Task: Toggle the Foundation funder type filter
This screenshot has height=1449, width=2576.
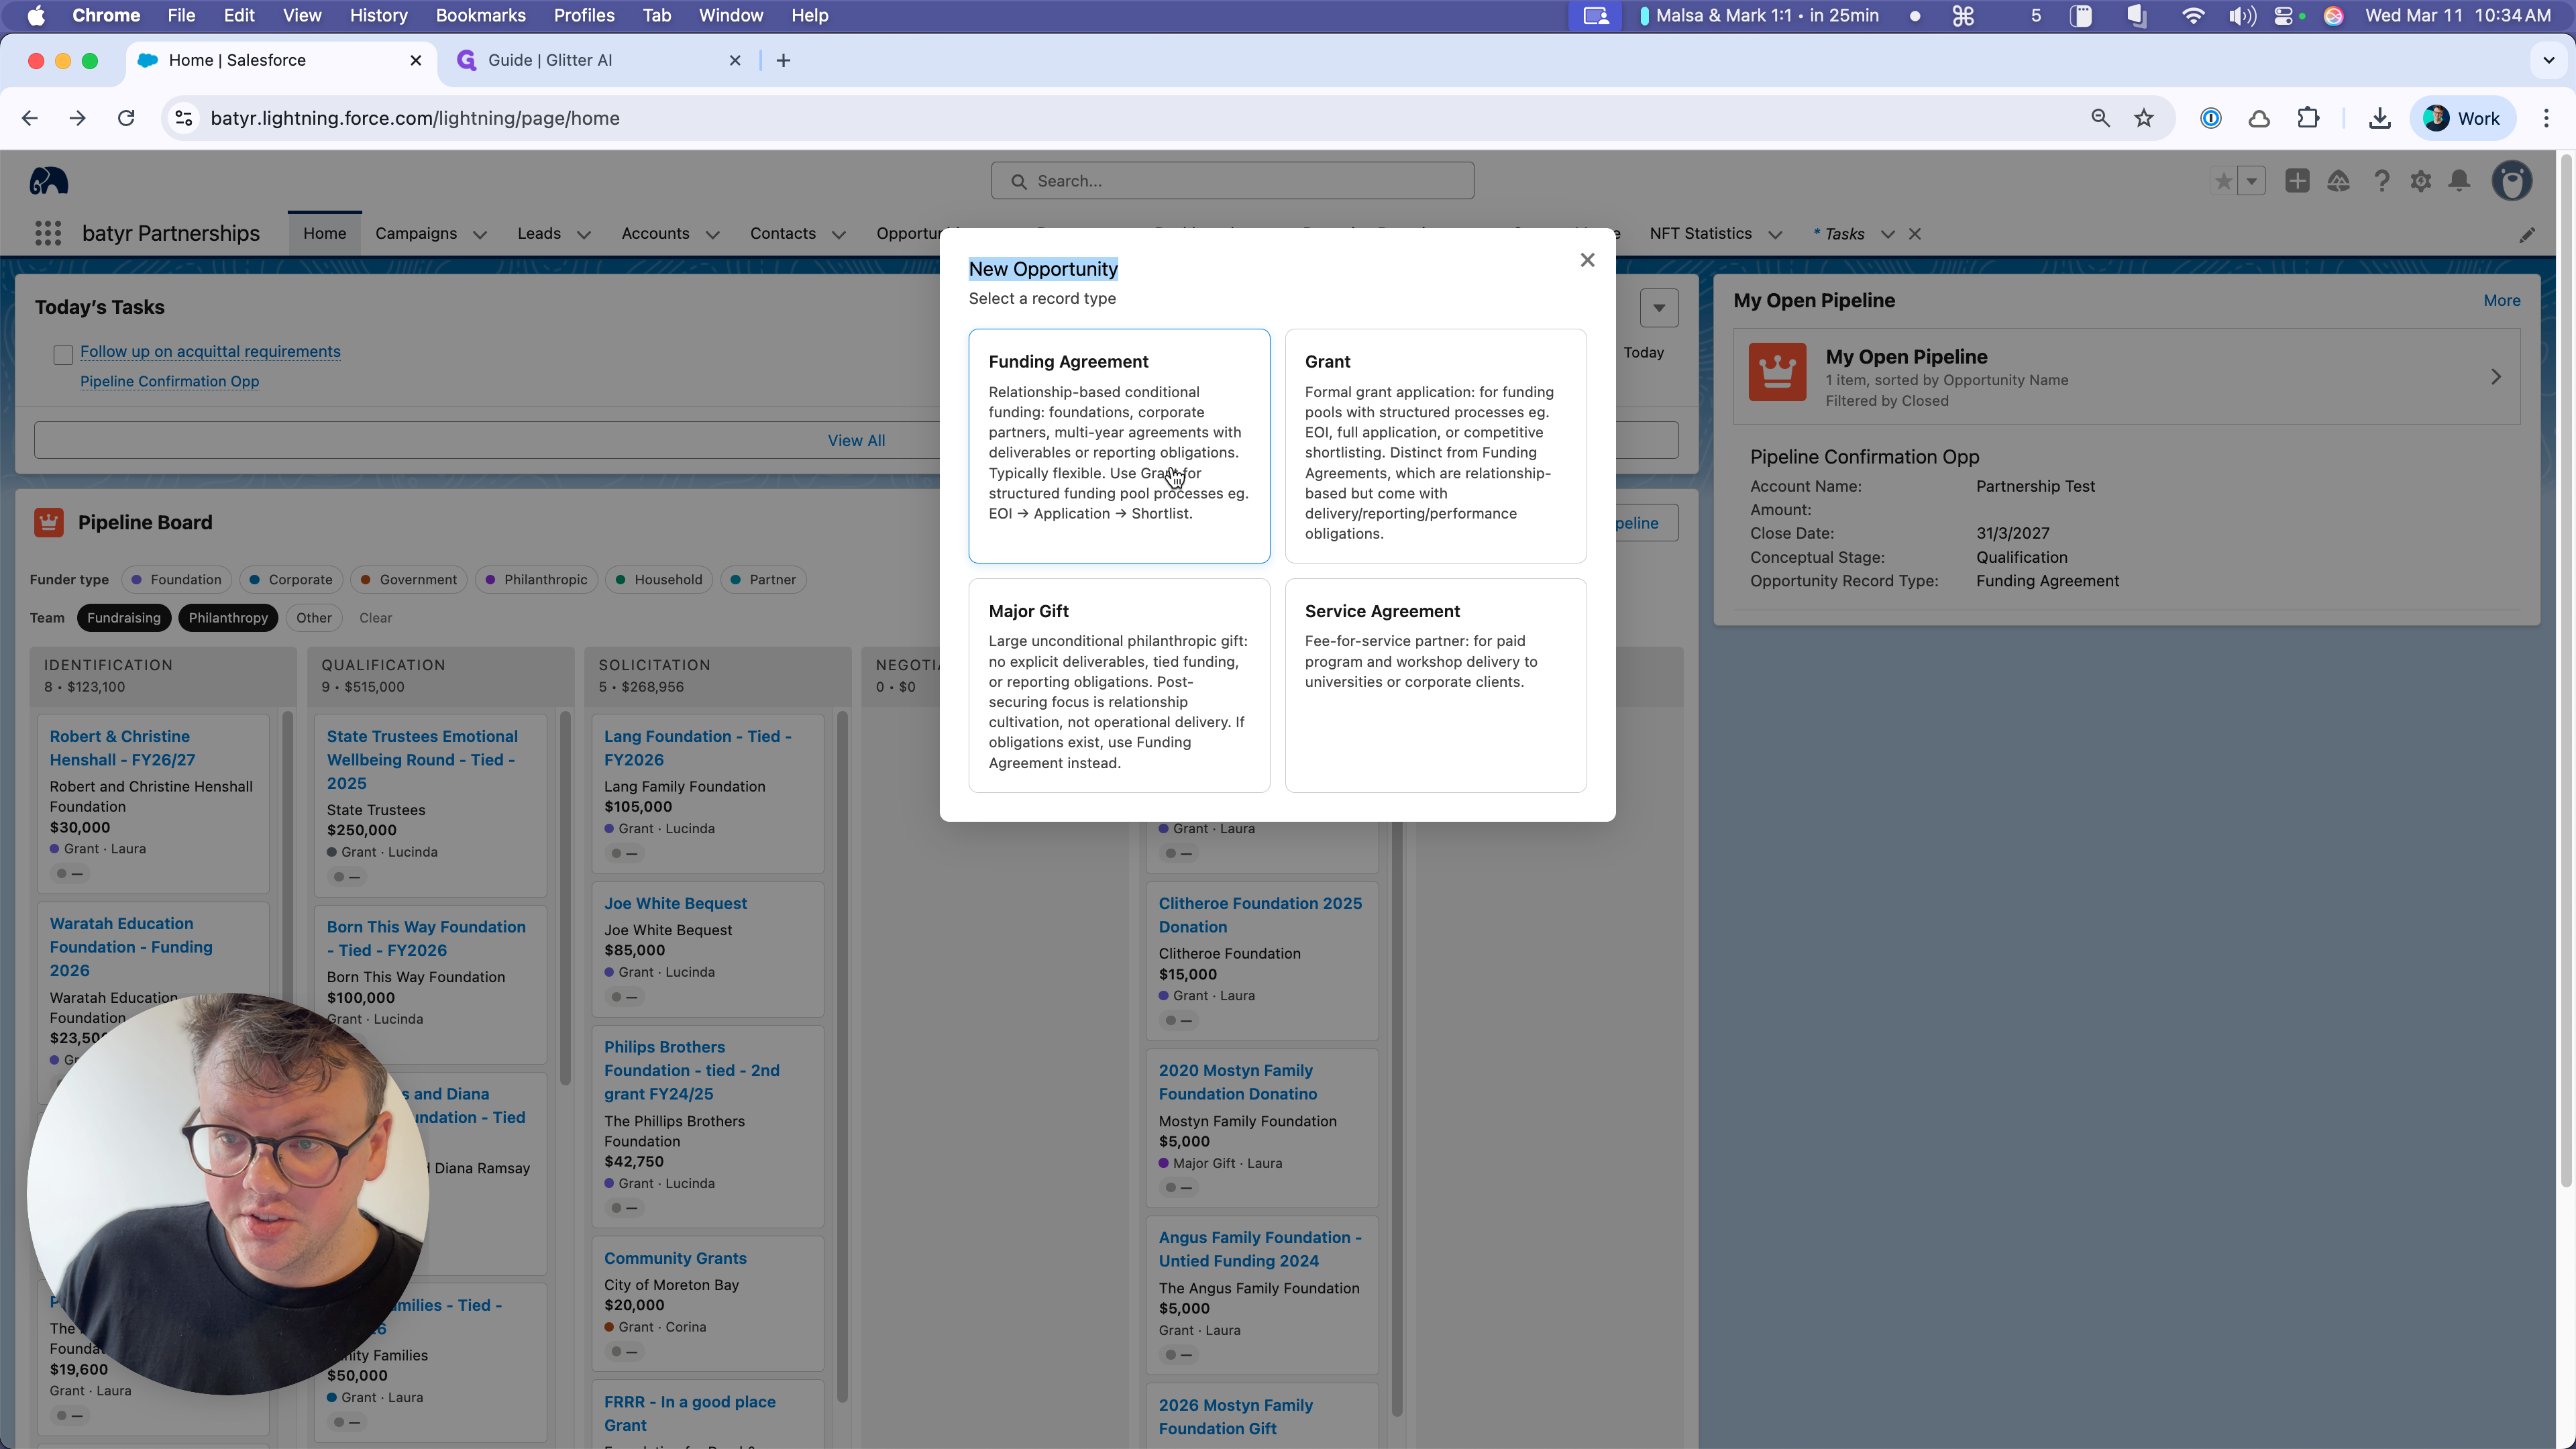Action: point(177,580)
